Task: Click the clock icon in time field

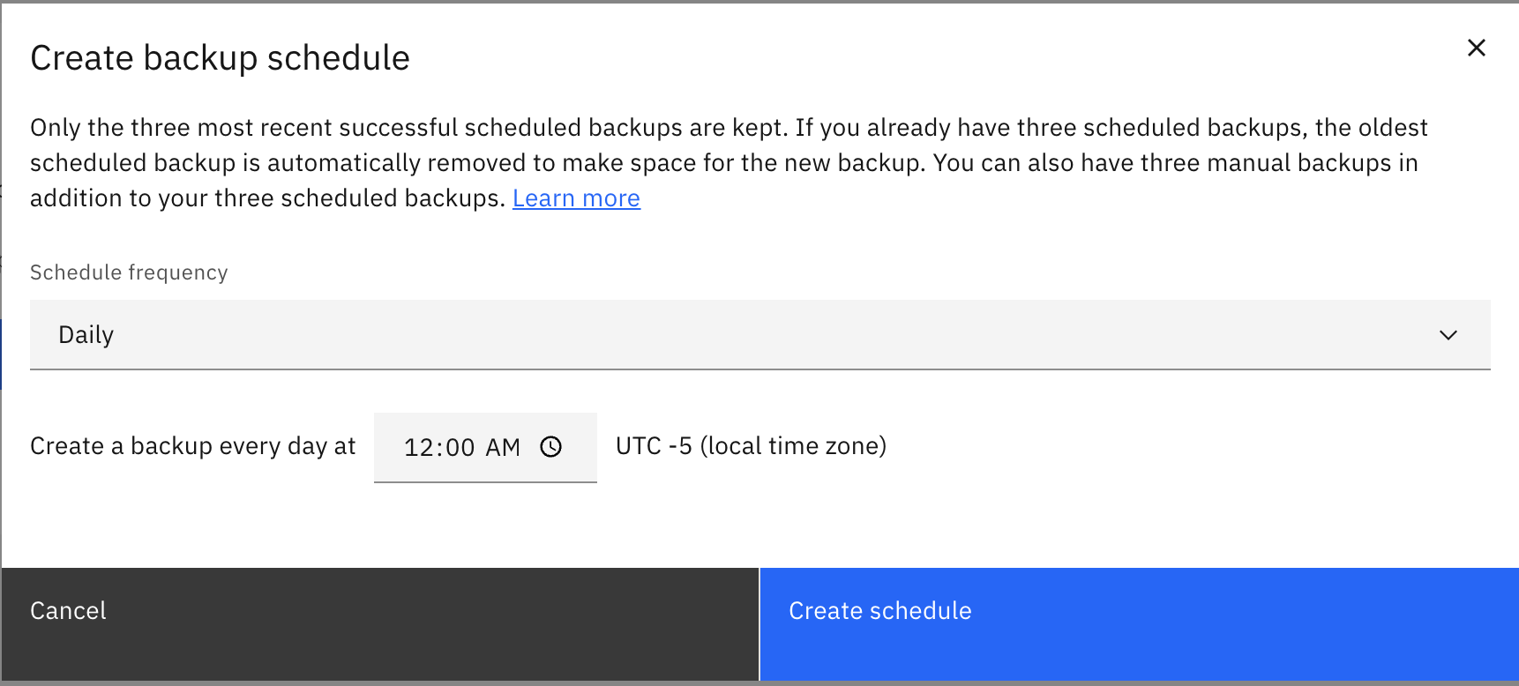Action: pyautogui.click(x=551, y=447)
